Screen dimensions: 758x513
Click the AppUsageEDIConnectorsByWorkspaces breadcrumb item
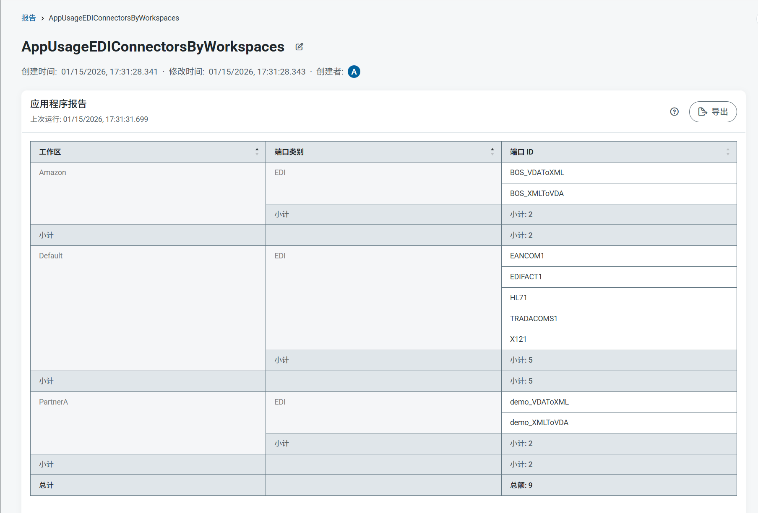coord(114,18)
